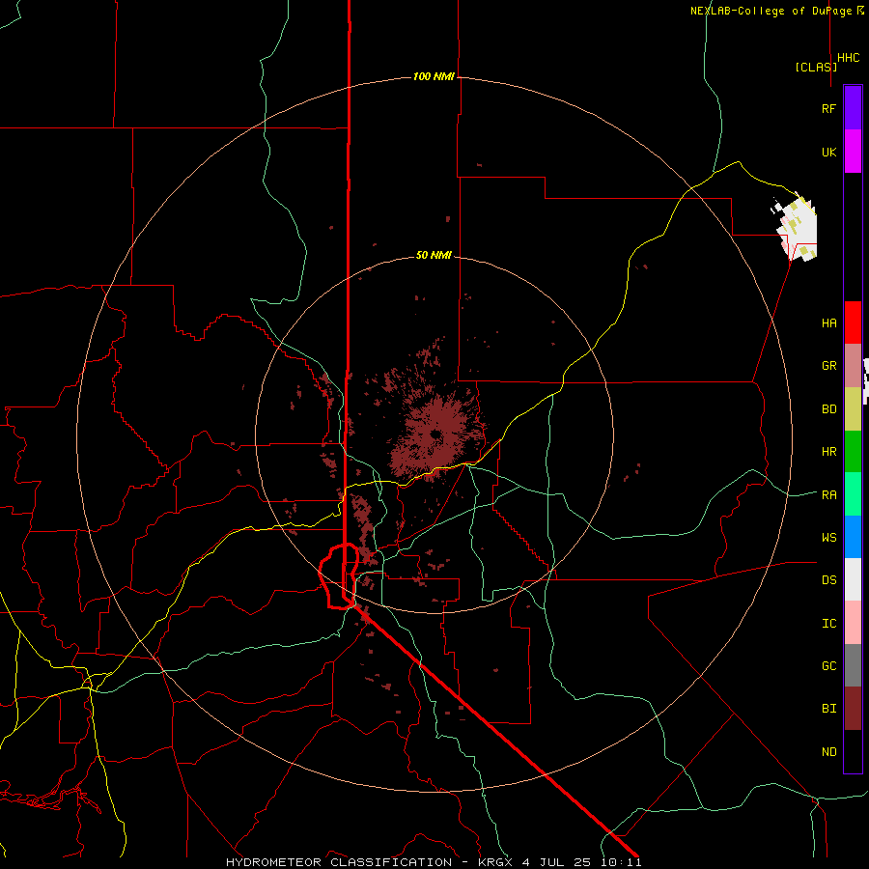The height and width of the screenshot is (869, 869).
Task: Click the HA legend label
Action: [828, 322]
